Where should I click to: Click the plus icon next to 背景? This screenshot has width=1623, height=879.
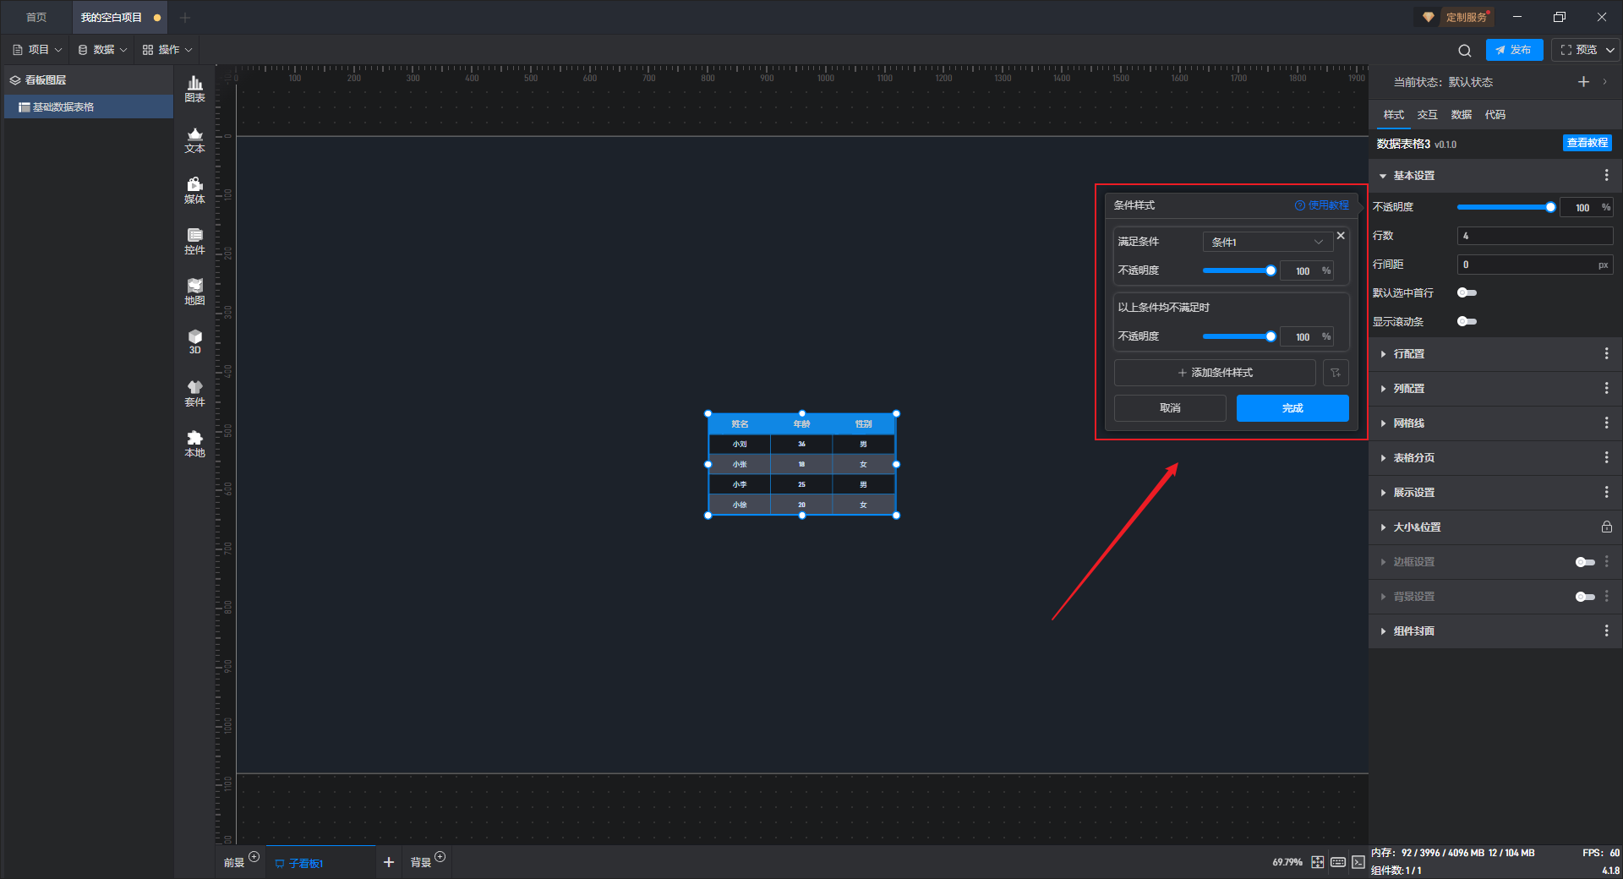tap(440, 857)
